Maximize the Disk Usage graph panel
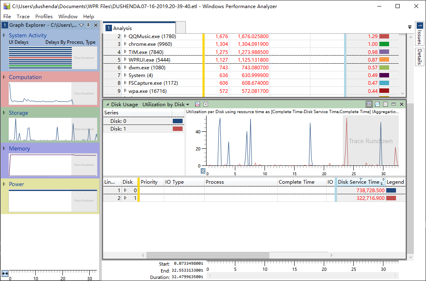 pyautogui.click(x=394, y=105)
